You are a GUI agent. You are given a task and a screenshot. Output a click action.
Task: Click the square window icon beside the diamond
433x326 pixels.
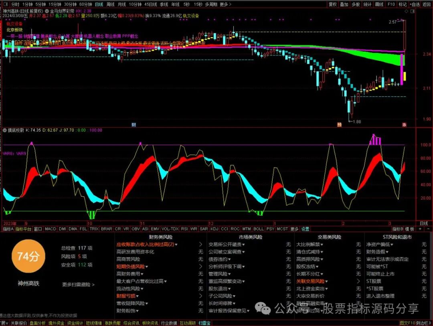coord(413,11)
